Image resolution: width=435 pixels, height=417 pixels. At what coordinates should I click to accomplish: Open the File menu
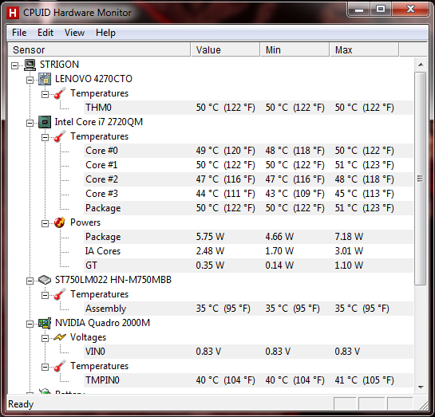19,33
